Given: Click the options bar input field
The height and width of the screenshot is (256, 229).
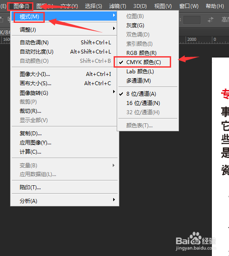Looking at the screenshot, I should [x=192, y=20].
